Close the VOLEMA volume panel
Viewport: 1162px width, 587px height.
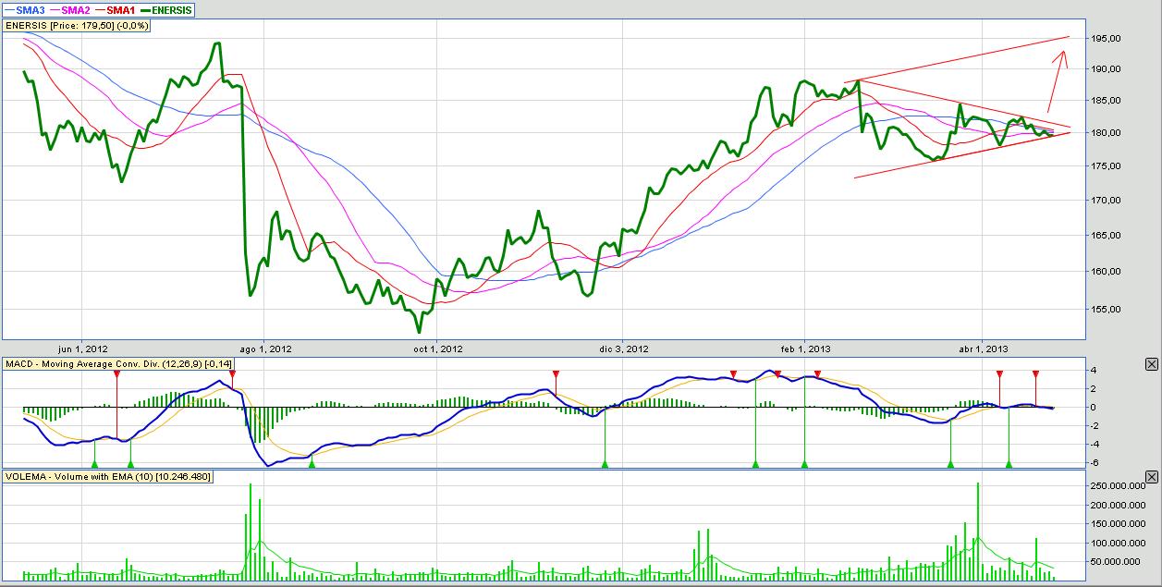(1151, 477)
